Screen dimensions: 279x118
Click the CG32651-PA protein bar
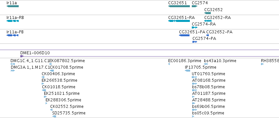point(184,35)
